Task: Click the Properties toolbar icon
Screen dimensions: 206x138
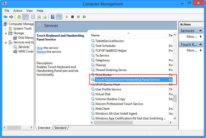Action: click(33, 17)
